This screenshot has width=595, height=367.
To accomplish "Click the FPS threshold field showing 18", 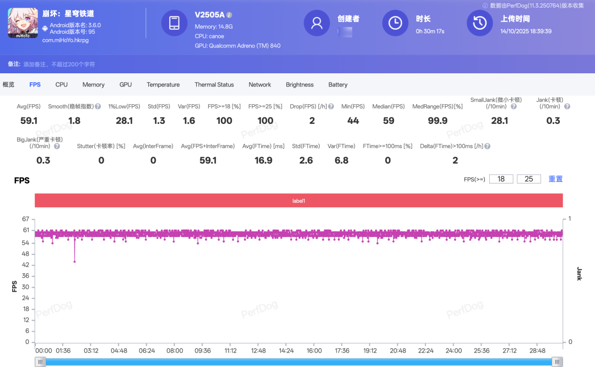I will click(501, 179).
